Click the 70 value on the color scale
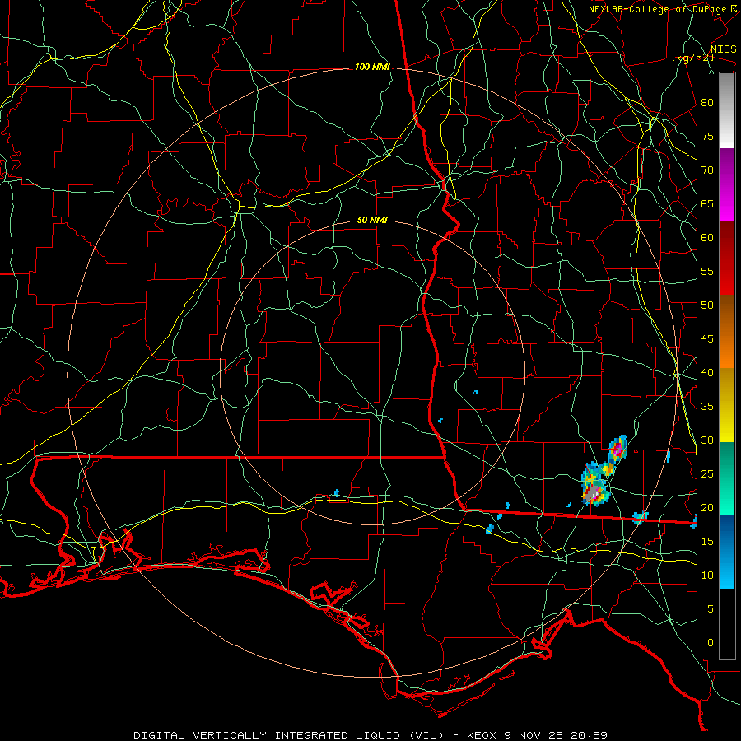The width and height of the screenshot is (741, 741). pos(707,170)
